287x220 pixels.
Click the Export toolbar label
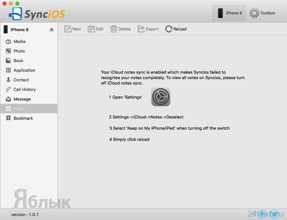tap(152, 29)
